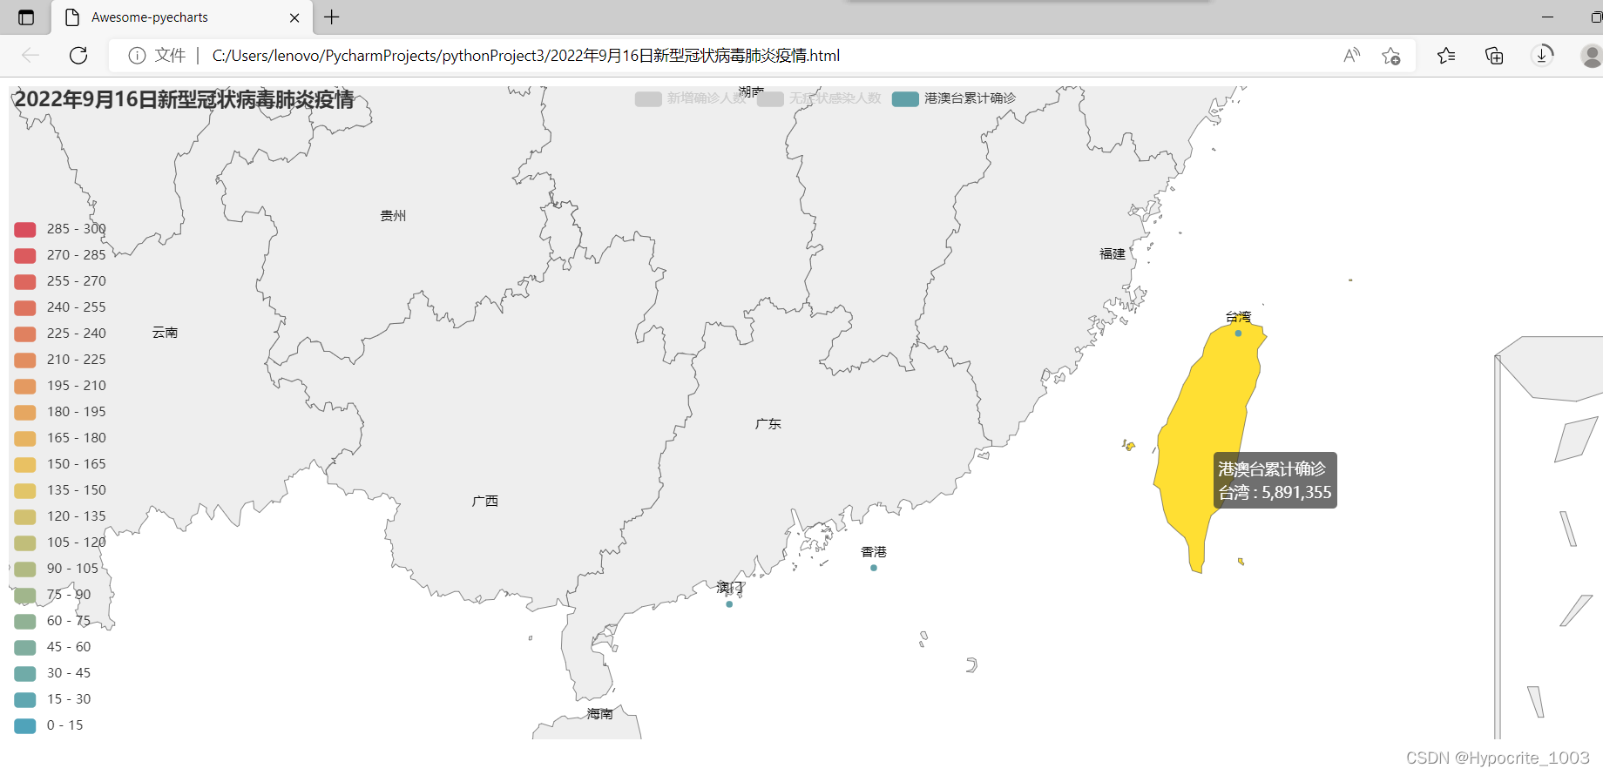Click the 90 - 105 legend piece
This screenshot has width=1603, height=775.
57,569
